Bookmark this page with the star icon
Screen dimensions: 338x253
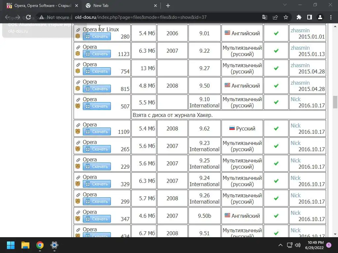point(286,17)
